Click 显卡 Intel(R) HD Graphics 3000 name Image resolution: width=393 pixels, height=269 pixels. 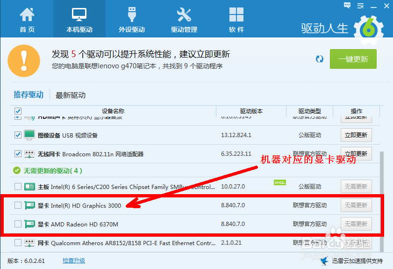click(79, 205)
